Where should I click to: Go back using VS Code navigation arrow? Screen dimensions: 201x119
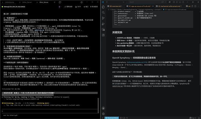124,2
